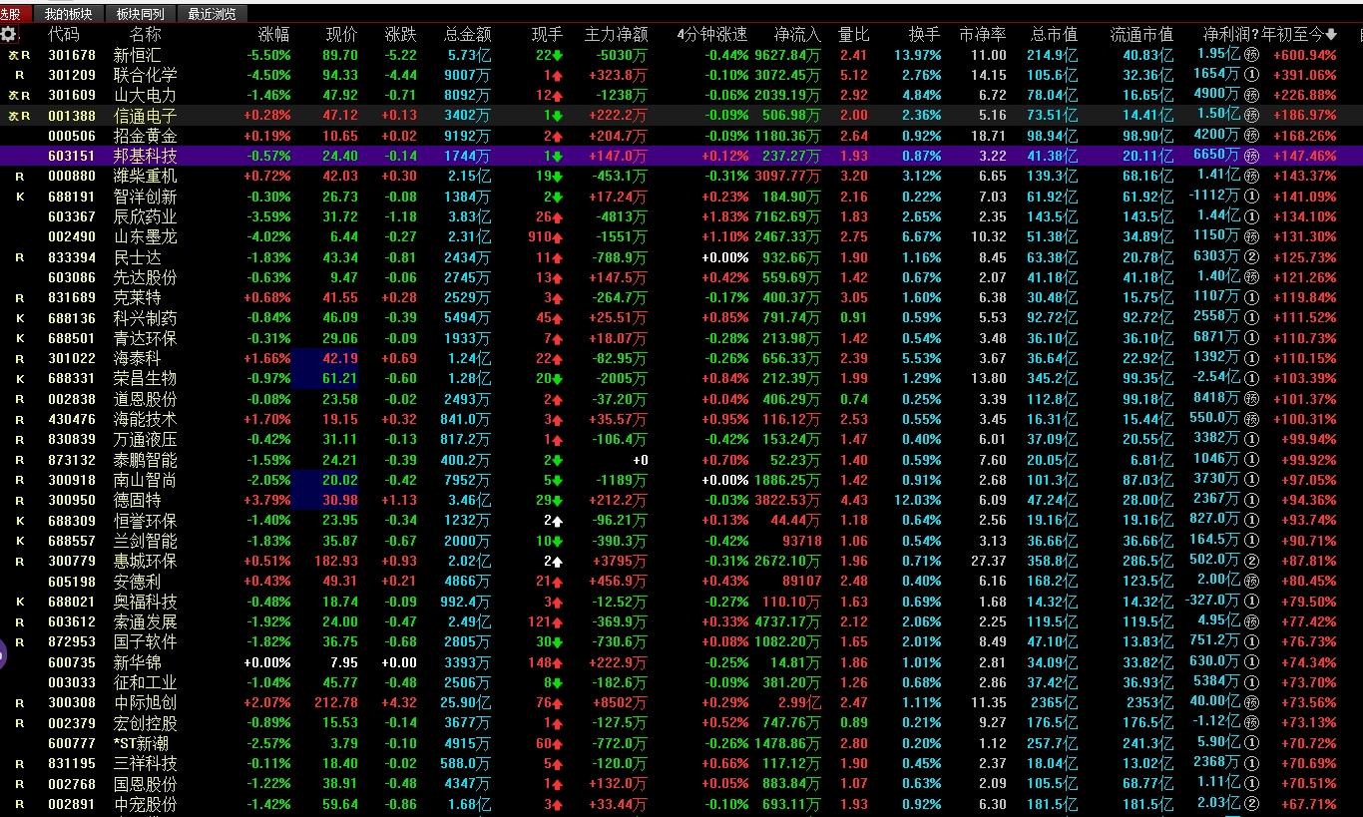Click the green down arrow in 新恒汇 row
Image resolution: width=1363 pixels, height=817 pixels.
tap(558, 55)
